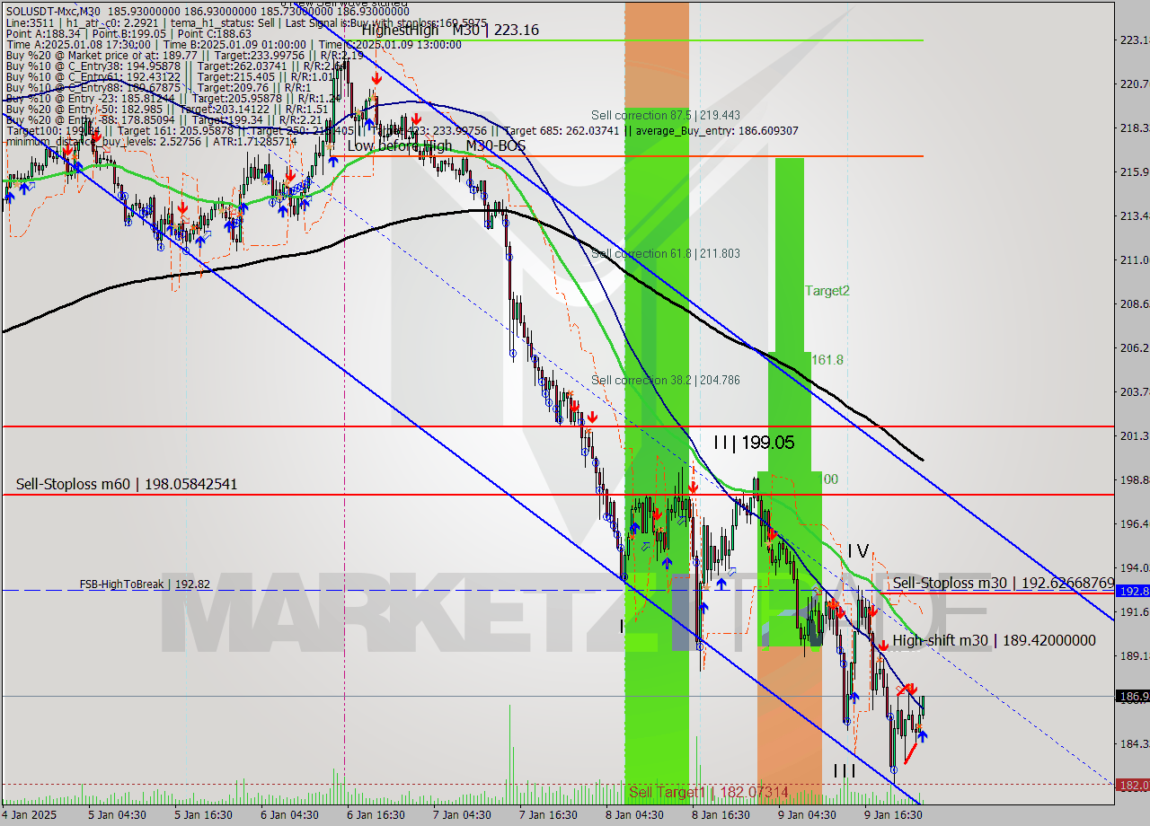Click 'Buy %20 @ Market price' info line
1150x826 pixels.
click(x=184, y=56)
